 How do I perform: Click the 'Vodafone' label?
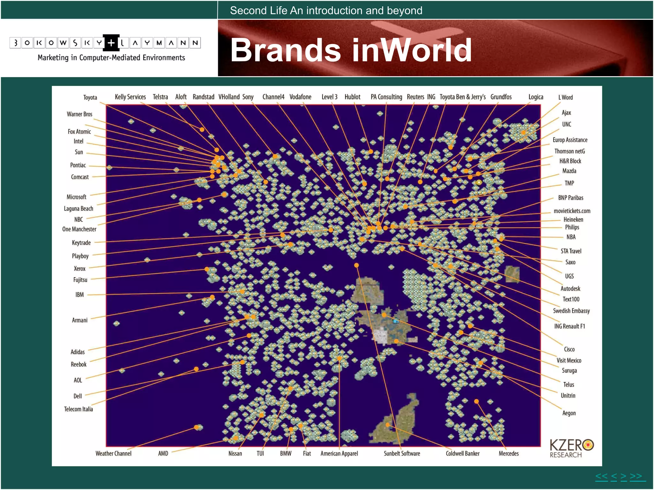300,97
